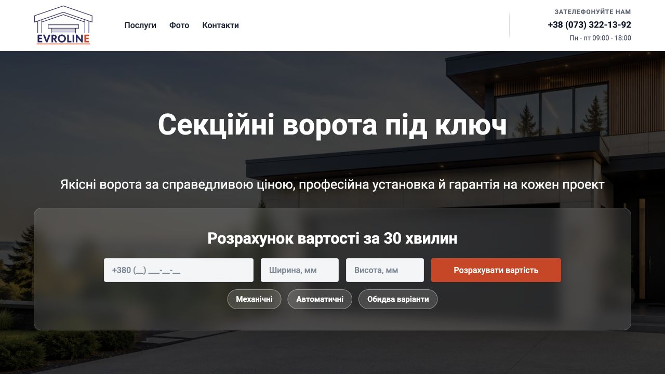Click the Ширина, мм input field
Image resolution: width=665 pixels, height=374 pixels.
[300, 270]
